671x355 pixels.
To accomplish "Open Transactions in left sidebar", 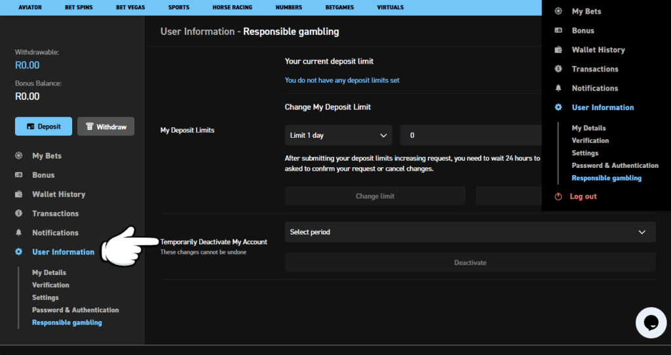I will 55,213.
